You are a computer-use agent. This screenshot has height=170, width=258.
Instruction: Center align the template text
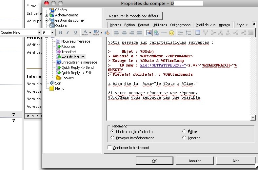(x=124, y=32)
